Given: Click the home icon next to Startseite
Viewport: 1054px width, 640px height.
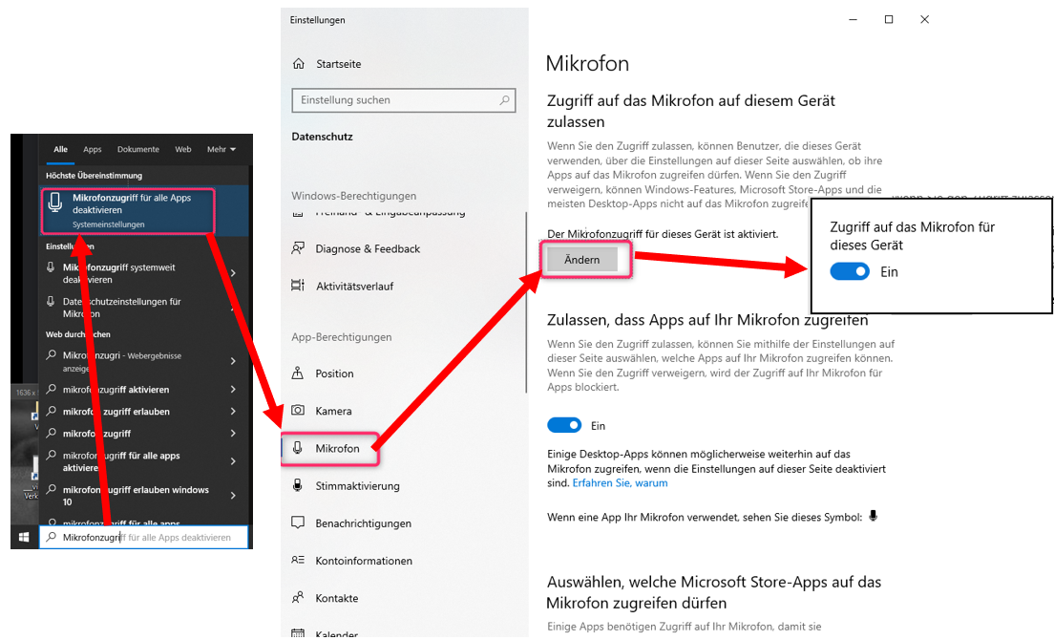Looking at the screenshot, I should click(299, 64).
